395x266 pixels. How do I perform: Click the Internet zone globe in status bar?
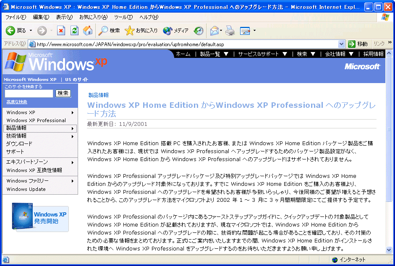[335, 260]
